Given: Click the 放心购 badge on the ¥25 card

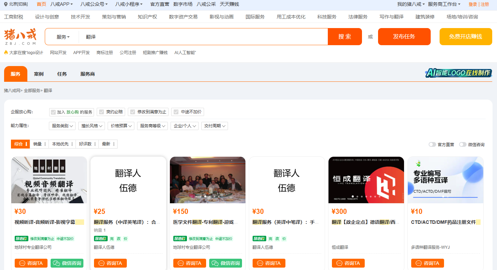Looking at the screenshot, I should coord(100,239).
